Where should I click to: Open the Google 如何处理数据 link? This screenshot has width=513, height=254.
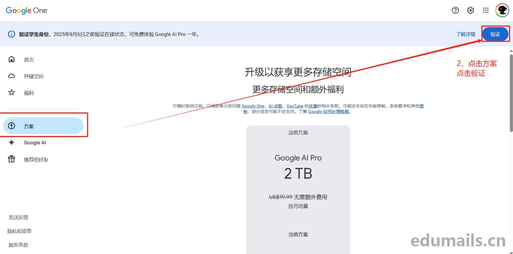coord(329,112)
